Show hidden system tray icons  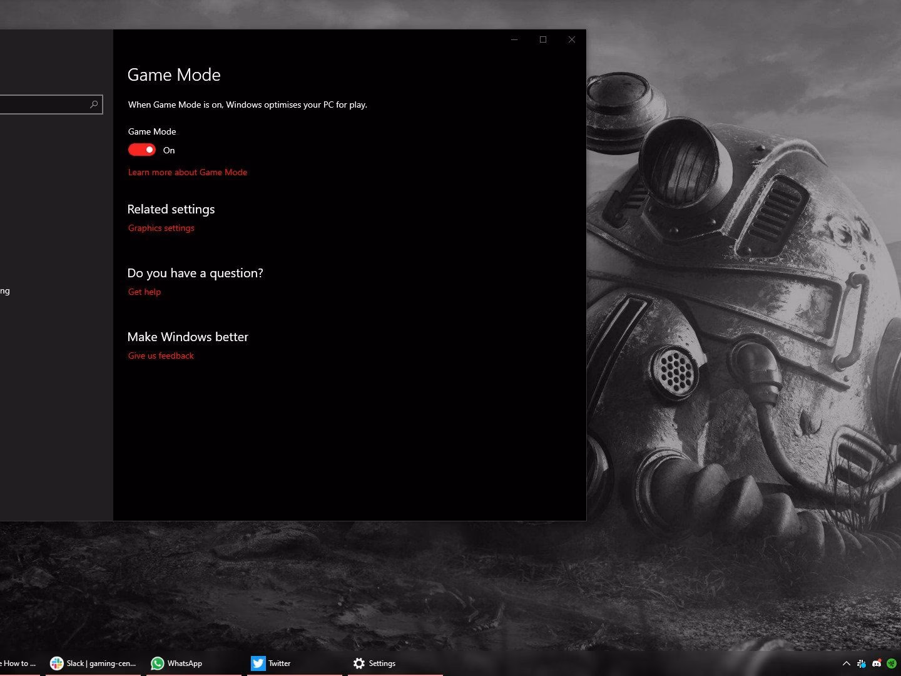[x=847, y=663]
